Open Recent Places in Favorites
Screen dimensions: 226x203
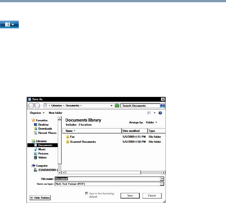point(47,132)
